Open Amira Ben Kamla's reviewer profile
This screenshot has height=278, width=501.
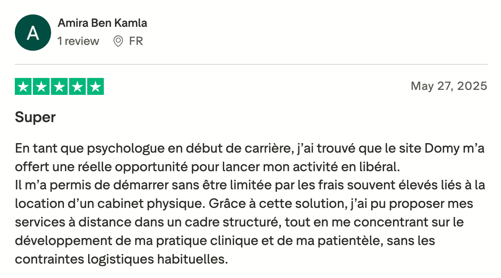point(102,23)
